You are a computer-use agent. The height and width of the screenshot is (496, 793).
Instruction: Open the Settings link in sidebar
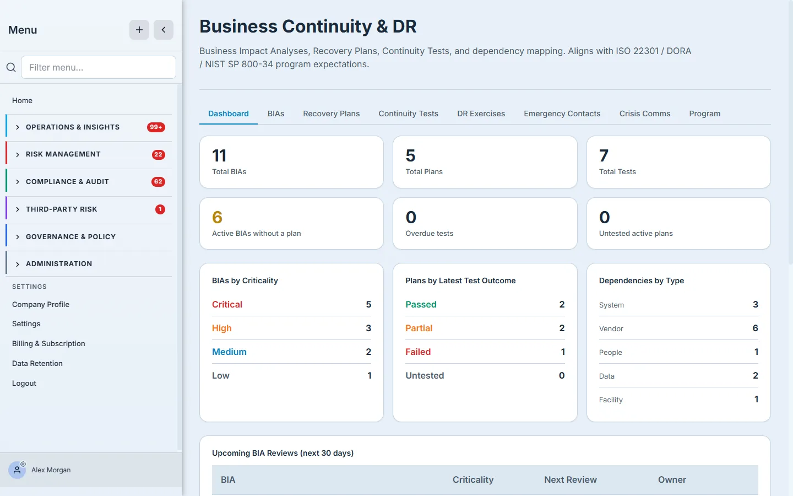[26, 324]
